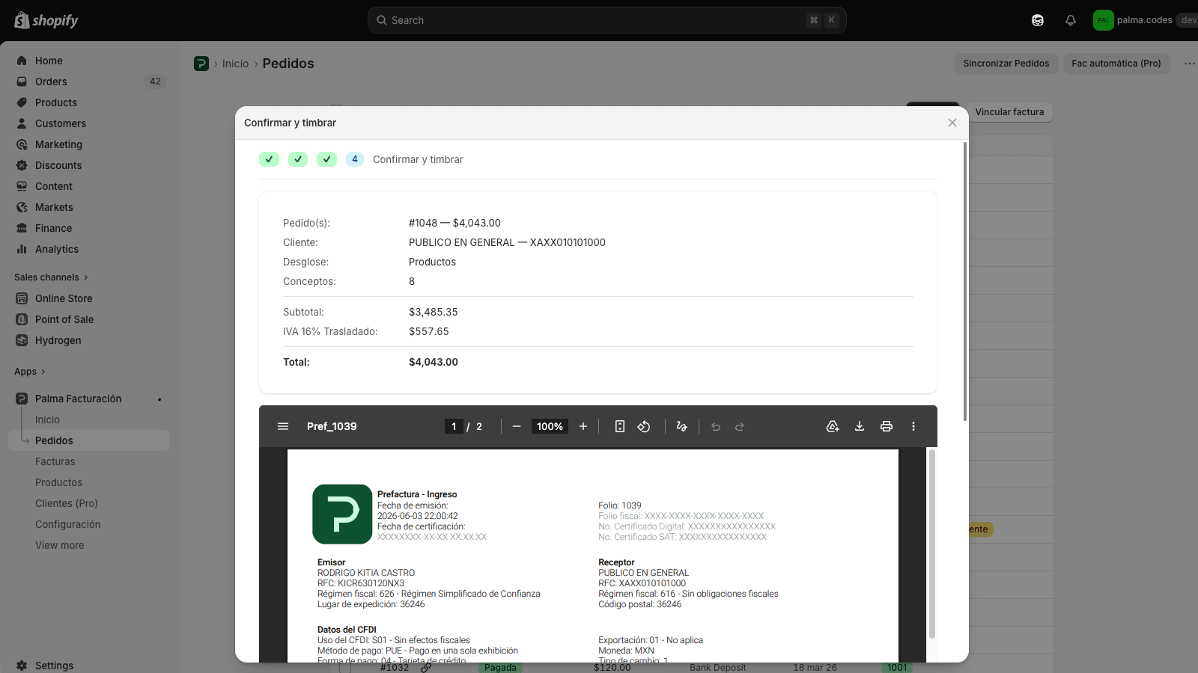Screen dimensions: 1198x673
Task: Open the Sidekick assistant icon
Action: 1038,20
